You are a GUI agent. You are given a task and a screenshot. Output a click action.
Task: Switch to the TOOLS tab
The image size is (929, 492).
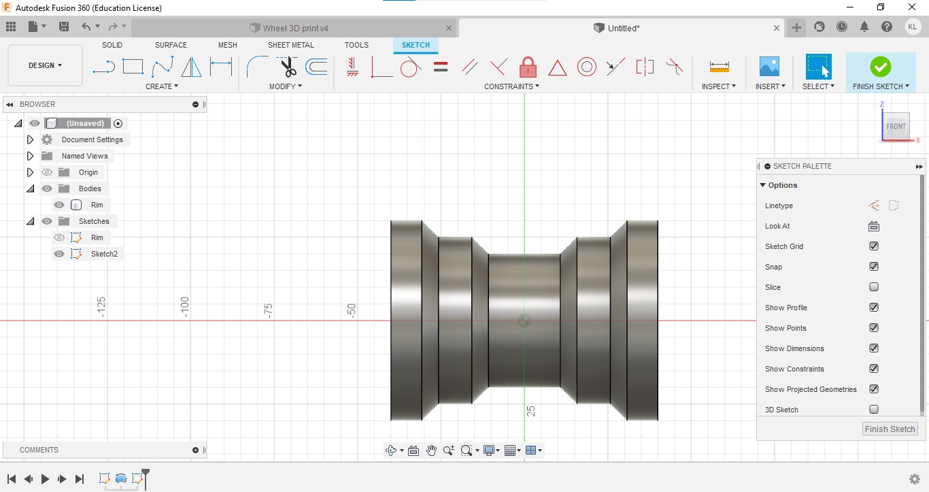point(356,45)
